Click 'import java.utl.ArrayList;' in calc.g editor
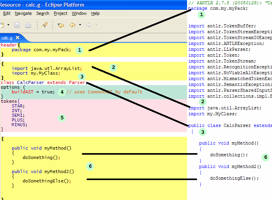 (47, 68)
